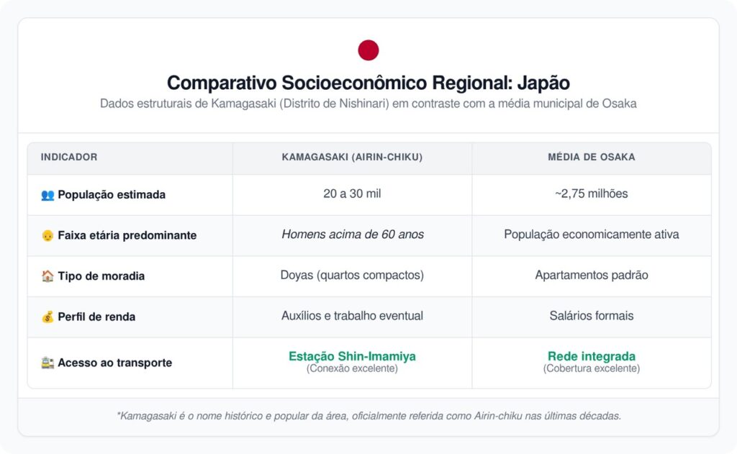Image resolution: width=737 pixels, height=454 pixels.
Task: Select the INDICADOR column header
Action: pos(69,157)
